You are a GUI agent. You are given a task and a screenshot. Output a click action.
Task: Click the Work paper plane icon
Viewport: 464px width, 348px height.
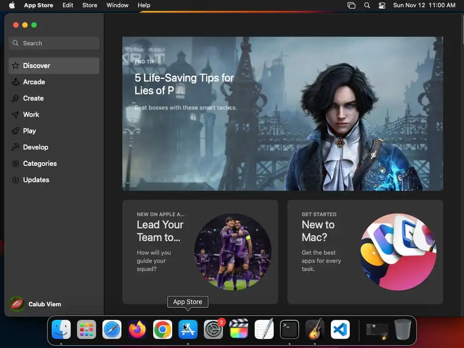coord(15,115)
